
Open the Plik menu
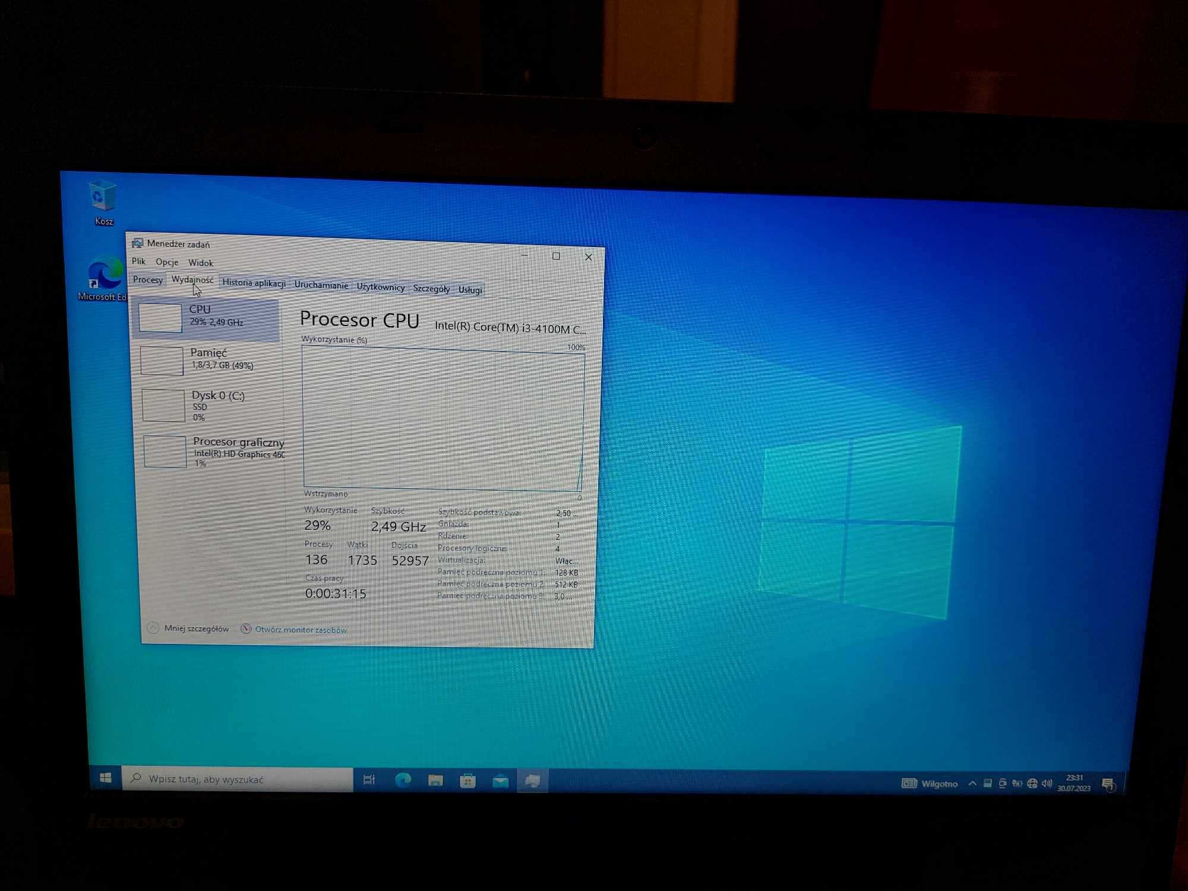coord(138,261)
